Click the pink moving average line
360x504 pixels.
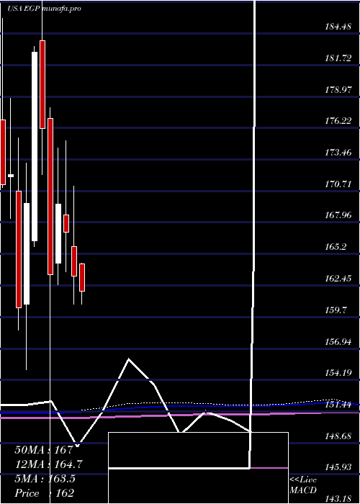tap(180, 415)
